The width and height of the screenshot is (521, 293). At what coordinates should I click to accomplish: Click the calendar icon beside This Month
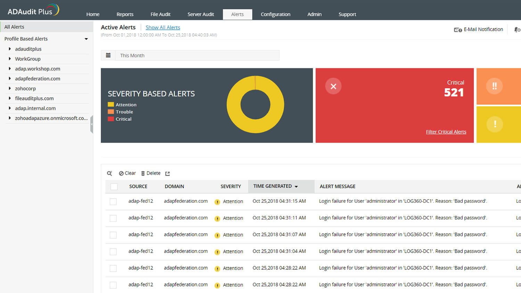click(x=108, y=56)
